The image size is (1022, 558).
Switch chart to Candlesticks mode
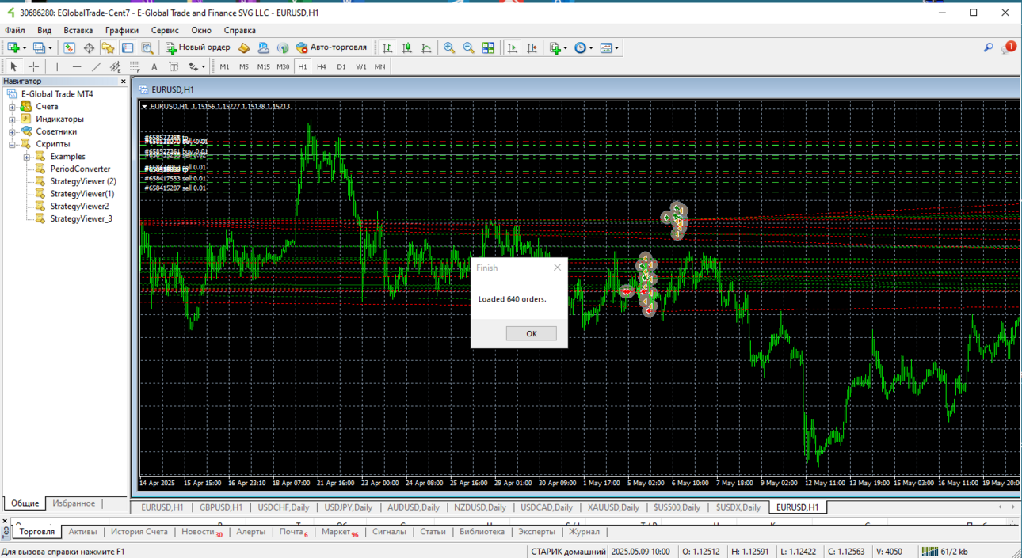click(407, 47)
